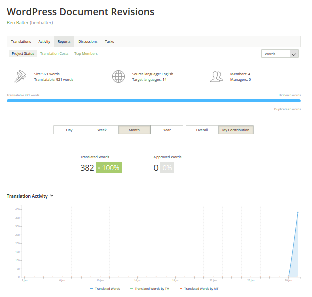Click the '30 Jan' axis label
Screen dimensions: 312x297
click(x=288, y=280)
